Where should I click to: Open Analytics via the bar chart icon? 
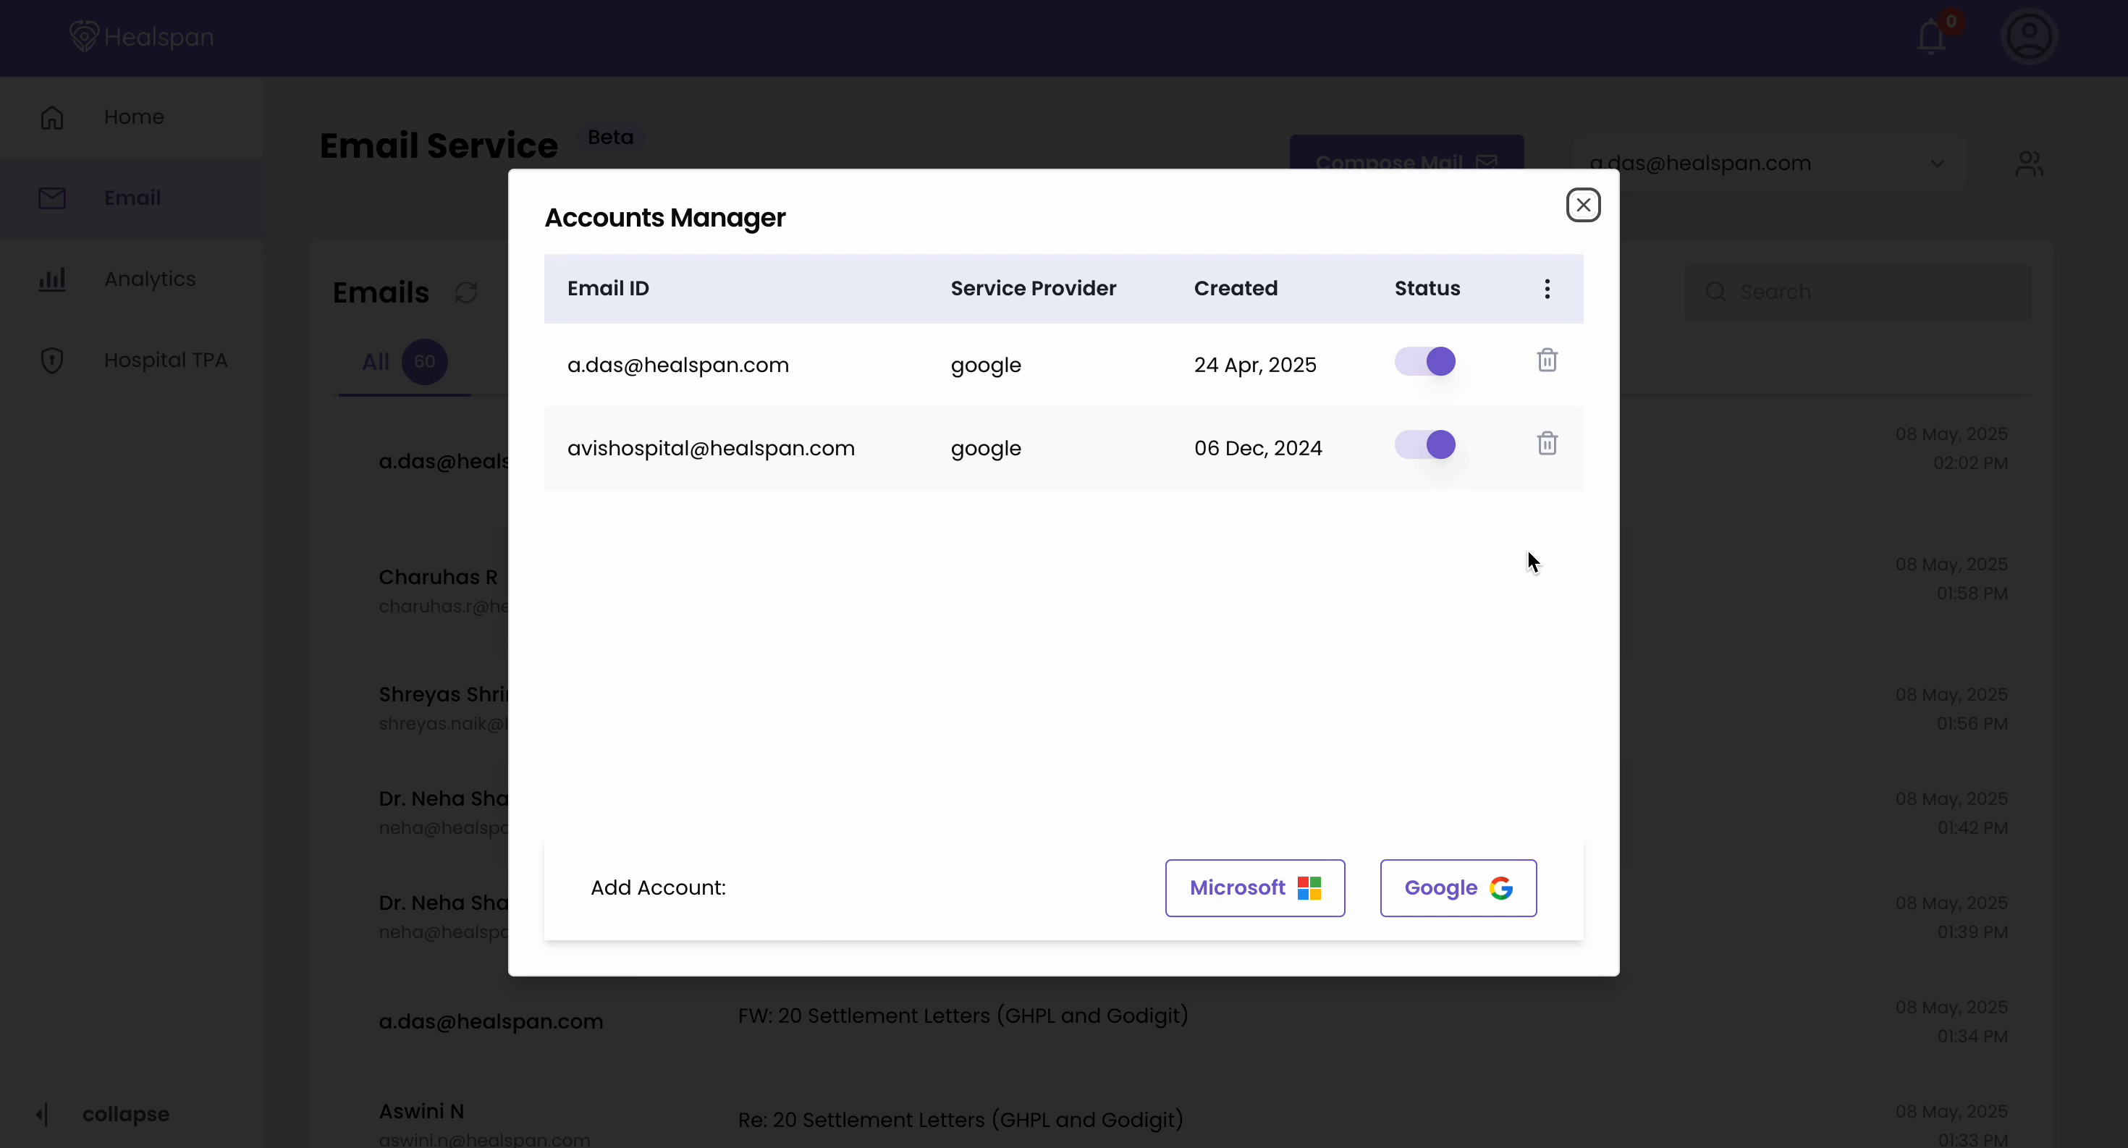[51, 279]
